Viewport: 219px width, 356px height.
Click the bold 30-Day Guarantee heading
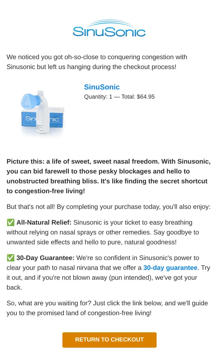pos(46,258)
